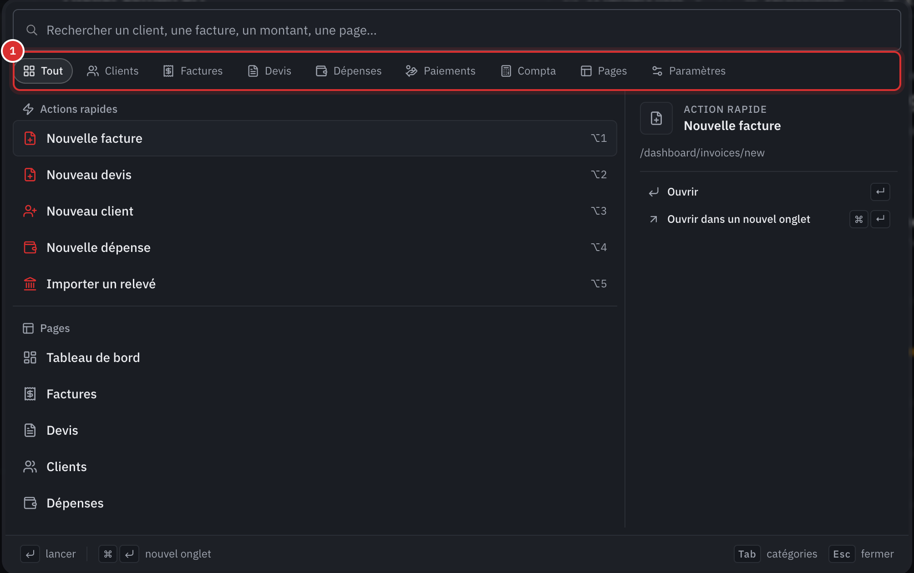Viewport: 914px width, 573px height.
Task: Navigate to the Clients page entry
Action: (x=315, y=467)
